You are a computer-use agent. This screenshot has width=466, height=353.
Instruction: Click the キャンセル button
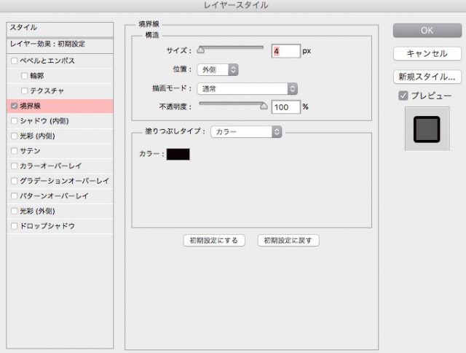click(427, 54)
